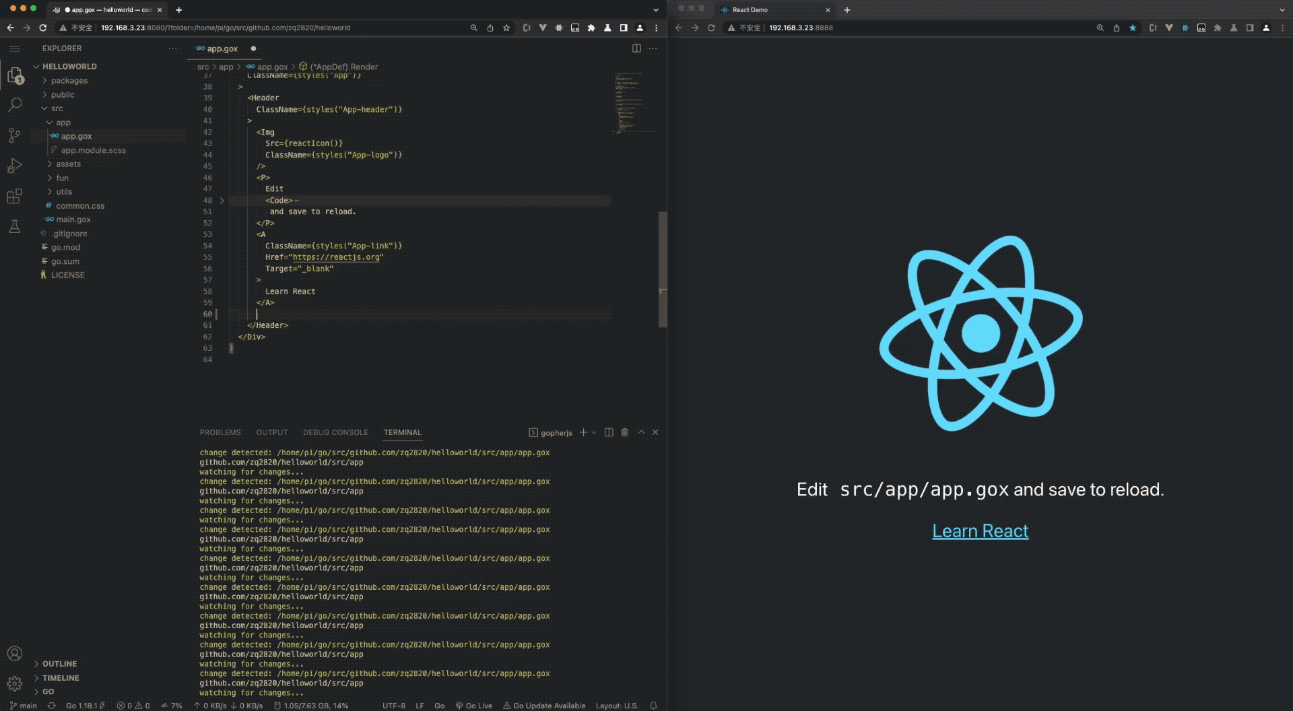Bookmark the code-server page with star

click(x=506, y=28)
